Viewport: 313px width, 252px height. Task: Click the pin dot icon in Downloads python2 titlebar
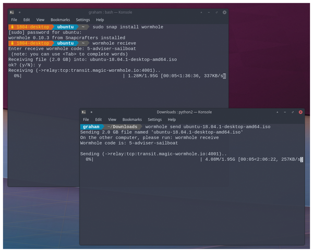tap(91, 112)
